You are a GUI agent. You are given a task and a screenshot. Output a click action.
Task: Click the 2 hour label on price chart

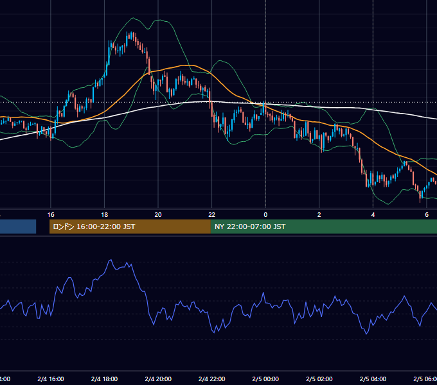(x=319, y=215)
